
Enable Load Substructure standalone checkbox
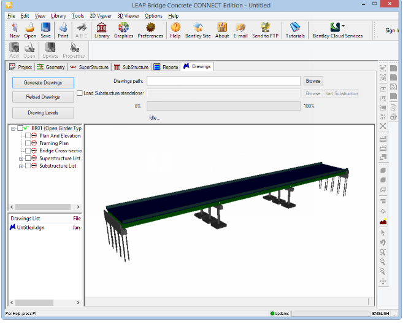80,93
